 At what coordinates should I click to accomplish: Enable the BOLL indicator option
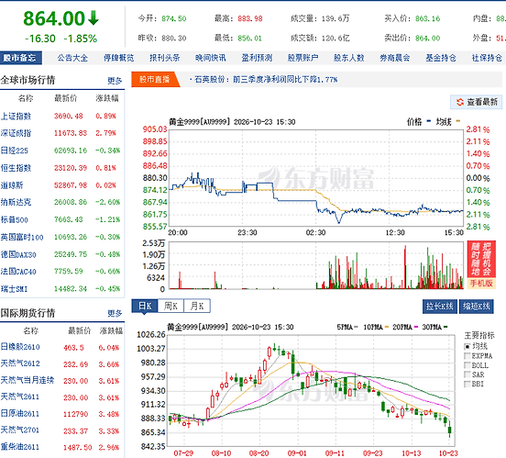pyautogui.click(x=467, y=365)
